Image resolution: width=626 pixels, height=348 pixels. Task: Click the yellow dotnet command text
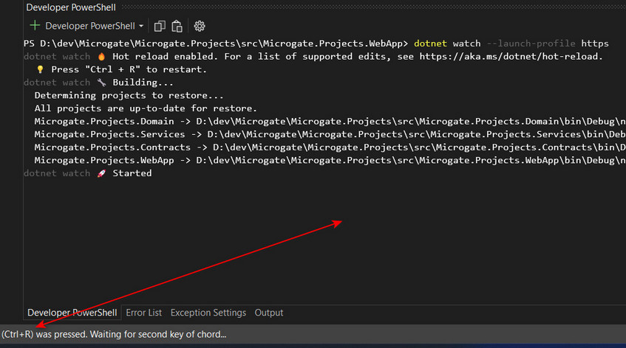(x=430, y=43)
